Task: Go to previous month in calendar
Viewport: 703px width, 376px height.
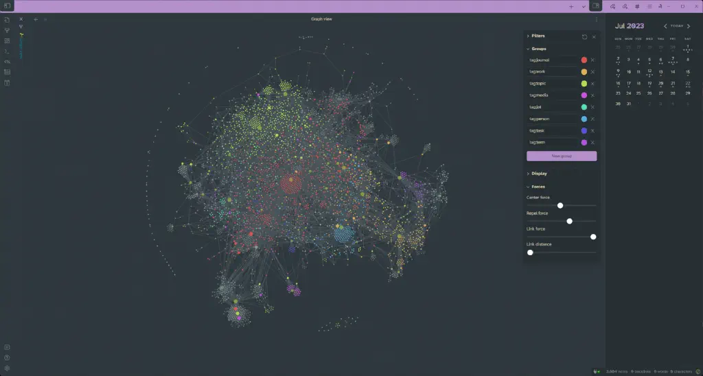Action: tap(665, 26)
